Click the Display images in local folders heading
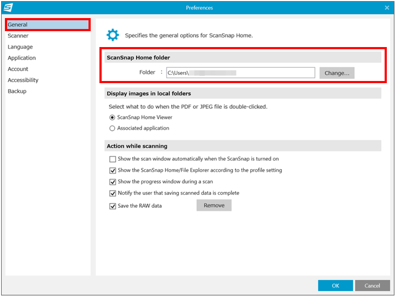The image size is (395, 296). click(149, 94)
